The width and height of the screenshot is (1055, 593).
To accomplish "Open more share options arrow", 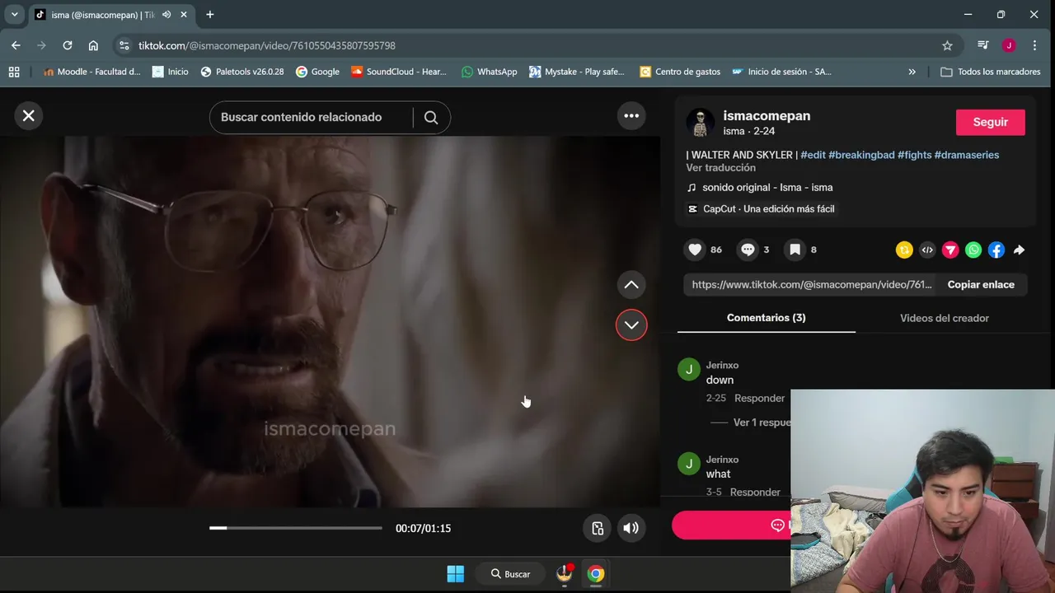I will click(1020, 250).
